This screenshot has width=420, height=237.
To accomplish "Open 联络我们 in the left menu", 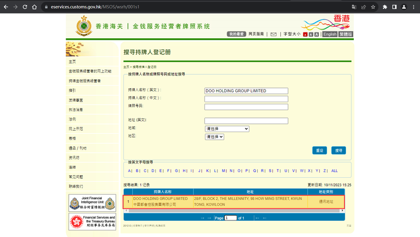I will (76, 187).
